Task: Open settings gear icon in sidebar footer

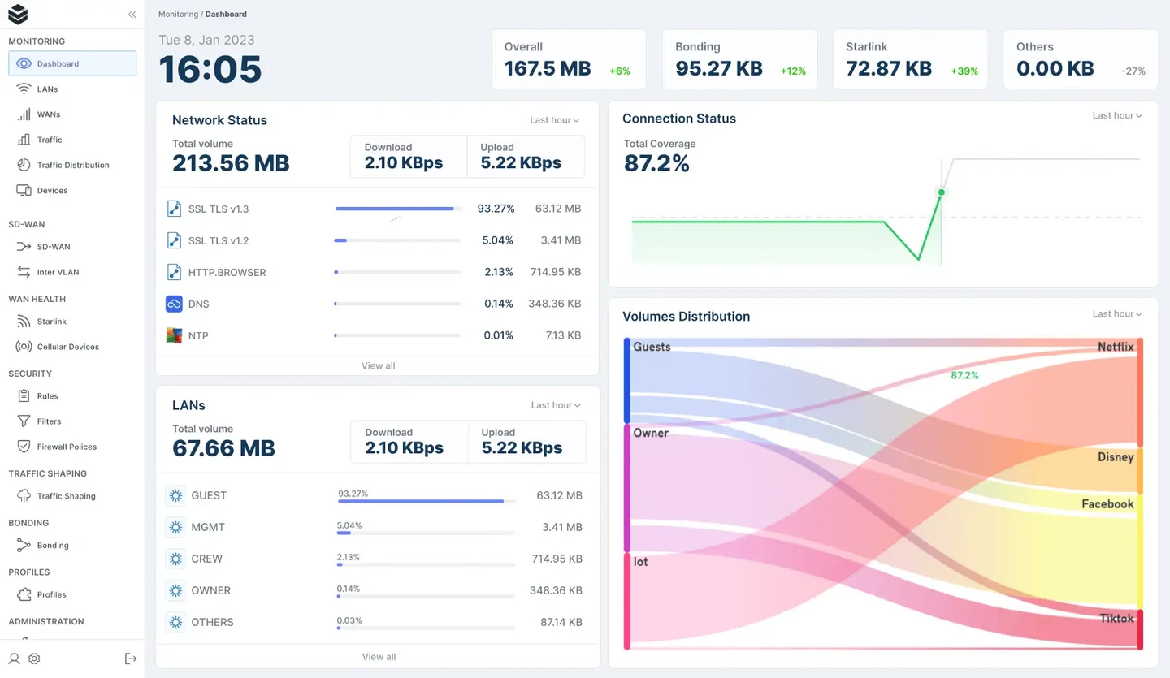Action: click(34, 659)
